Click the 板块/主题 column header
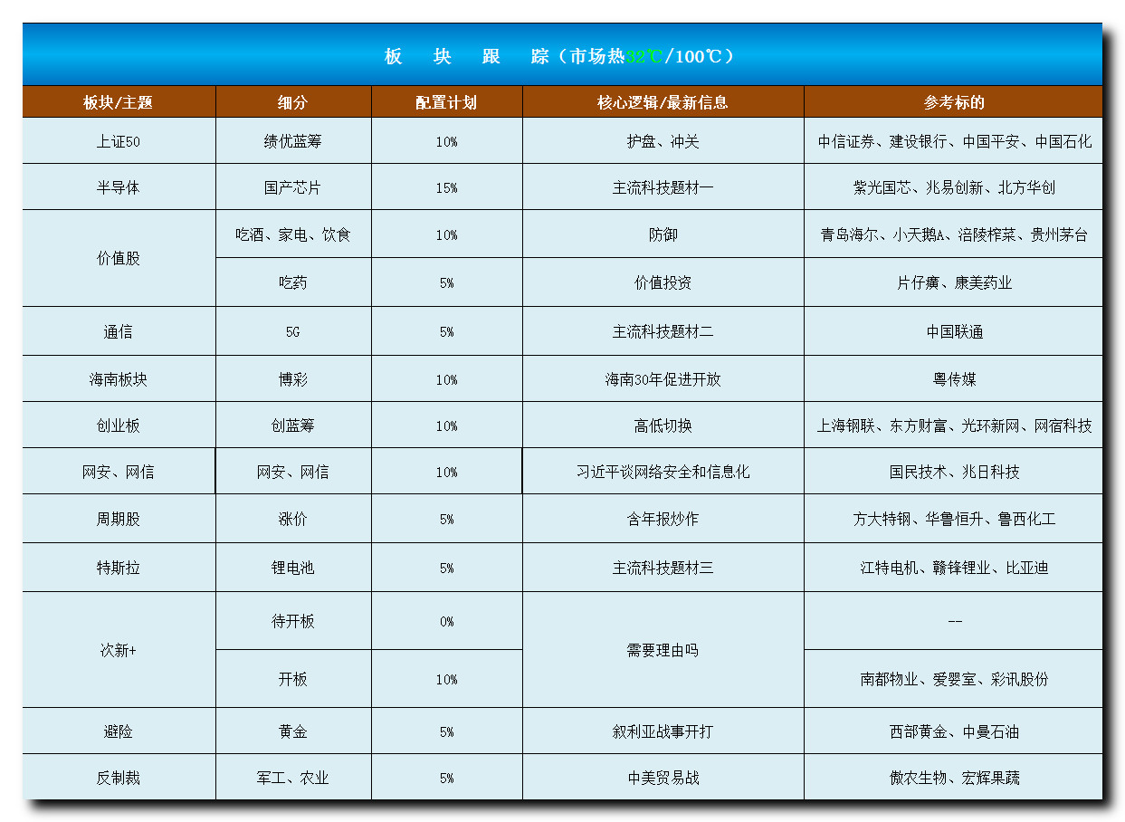 [x=119, y=102]
